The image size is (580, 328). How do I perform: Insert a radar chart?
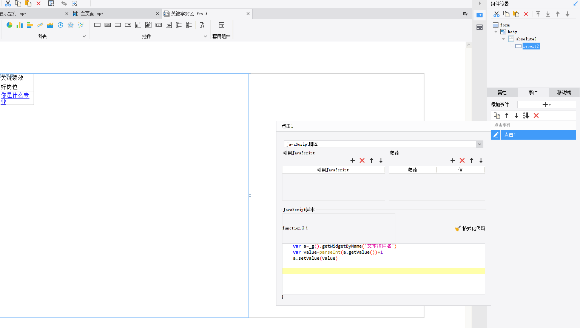pyautogui.click(x=71, y=25)
